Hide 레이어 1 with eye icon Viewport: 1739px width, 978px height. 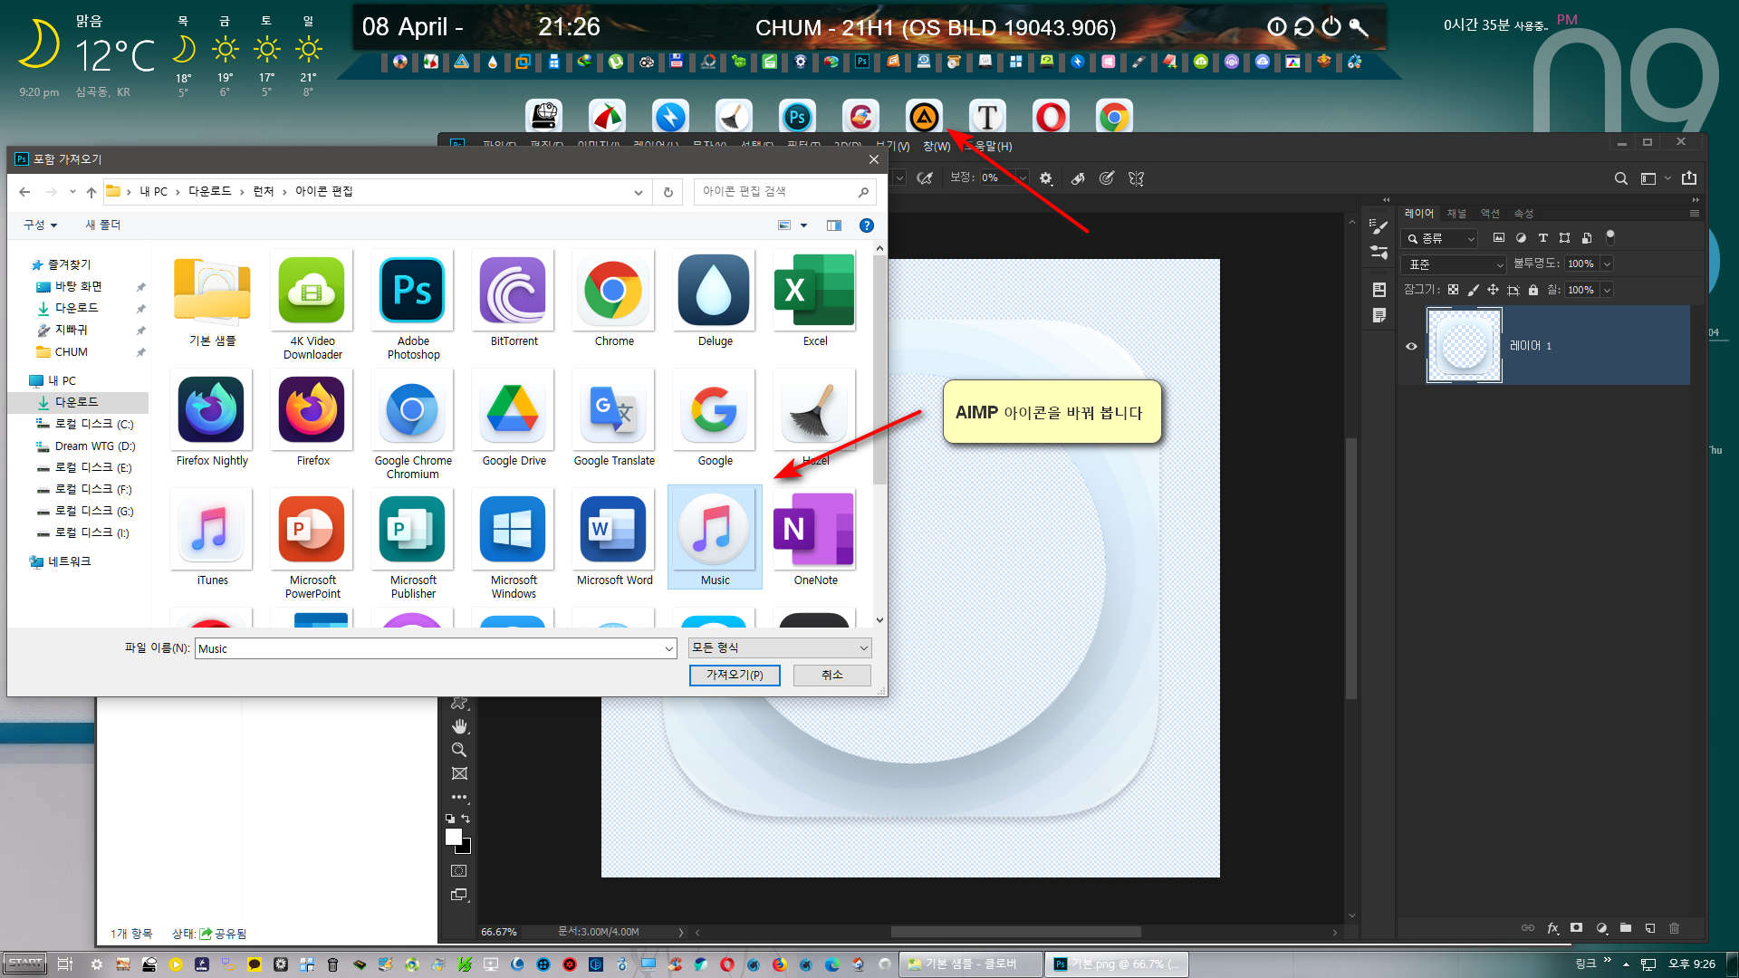click(x=1411, y=346)
